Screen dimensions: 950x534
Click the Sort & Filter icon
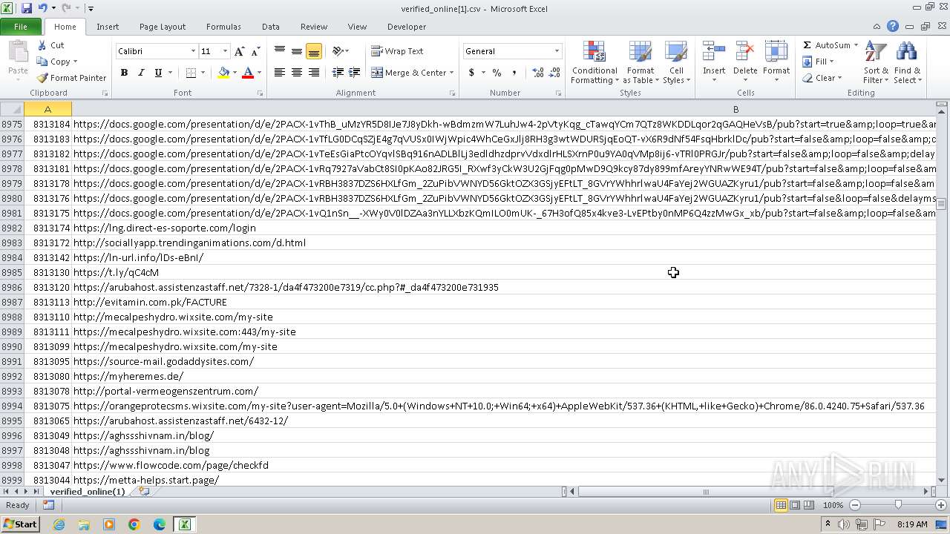pyautogui.click(x=876, y=52)
